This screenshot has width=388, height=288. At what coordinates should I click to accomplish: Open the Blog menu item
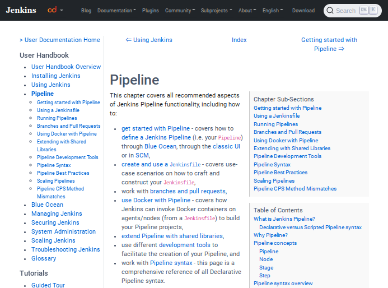pyautogui.click(x=86, y=11)
